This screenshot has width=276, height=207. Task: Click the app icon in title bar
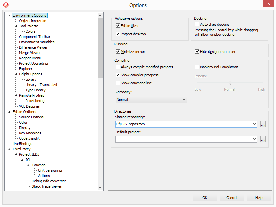6,5
